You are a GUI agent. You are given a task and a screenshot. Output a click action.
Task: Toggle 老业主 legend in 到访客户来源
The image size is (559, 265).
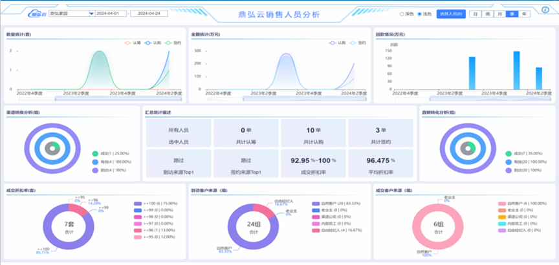click(x=330, y=210)
